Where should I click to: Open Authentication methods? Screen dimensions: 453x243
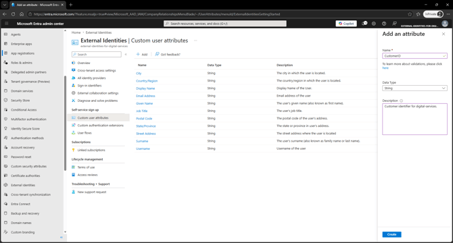27,138
